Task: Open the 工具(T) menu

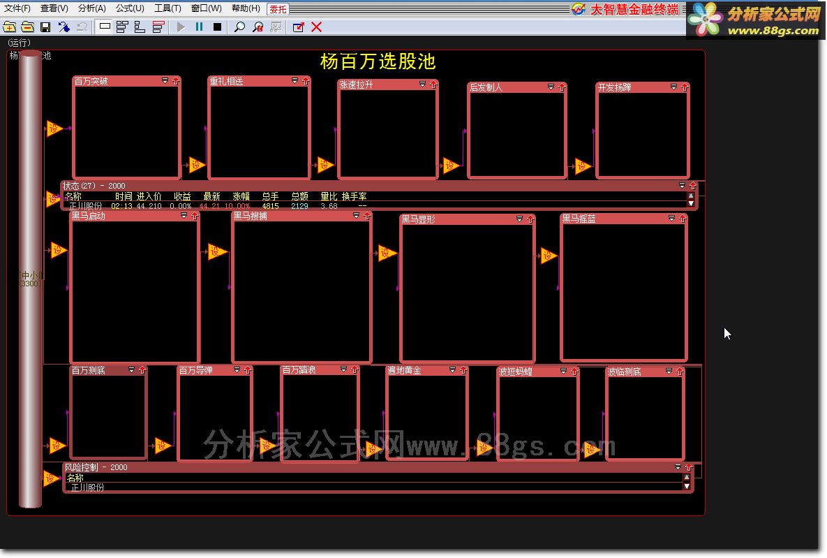Action: (167, 8)
